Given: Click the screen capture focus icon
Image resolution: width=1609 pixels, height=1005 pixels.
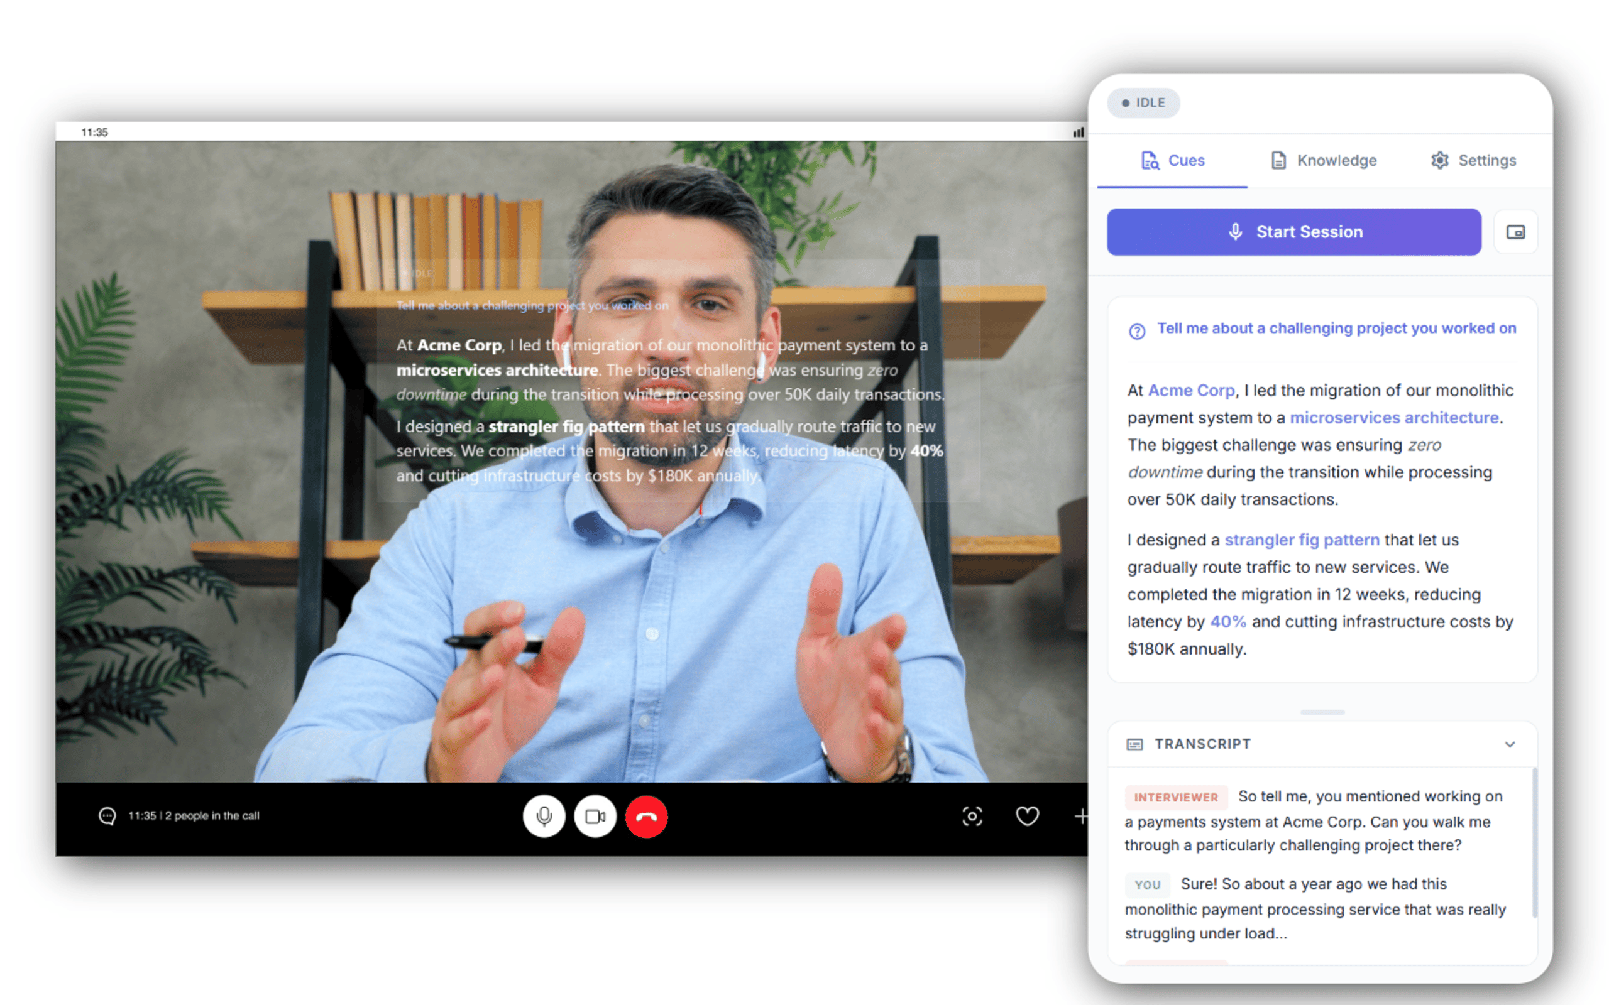Looking at the screenshot, I should point(972,815).
